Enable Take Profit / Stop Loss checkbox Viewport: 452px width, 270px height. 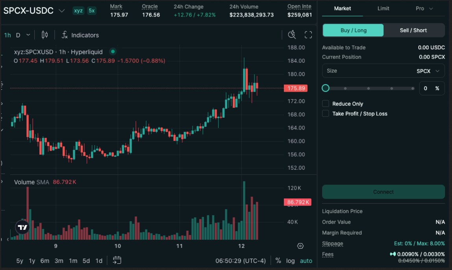(x=326, y=113)
